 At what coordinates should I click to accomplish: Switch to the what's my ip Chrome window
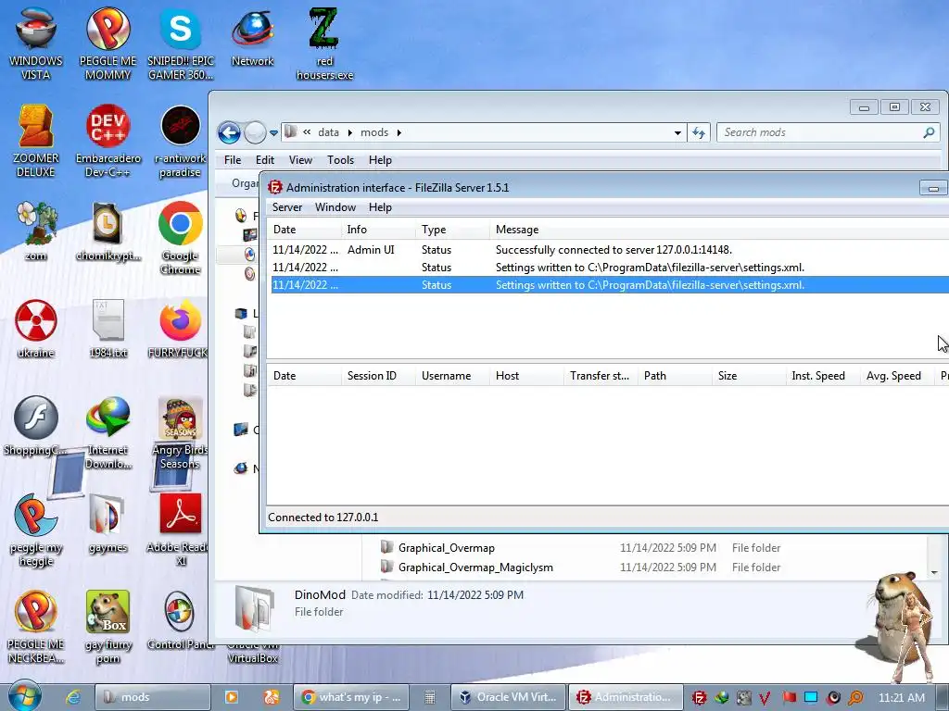351,697
